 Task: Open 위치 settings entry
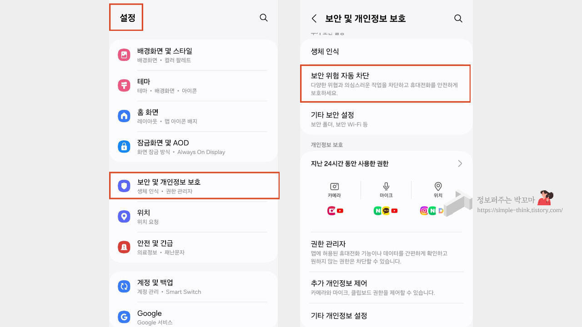point(194,216)
